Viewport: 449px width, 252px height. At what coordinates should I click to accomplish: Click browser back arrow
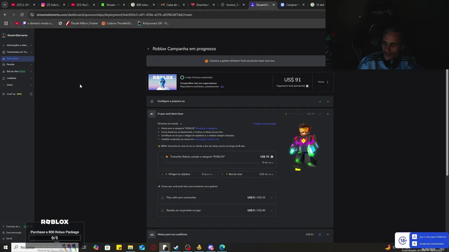pyautogui.click(x=5, y=15)
